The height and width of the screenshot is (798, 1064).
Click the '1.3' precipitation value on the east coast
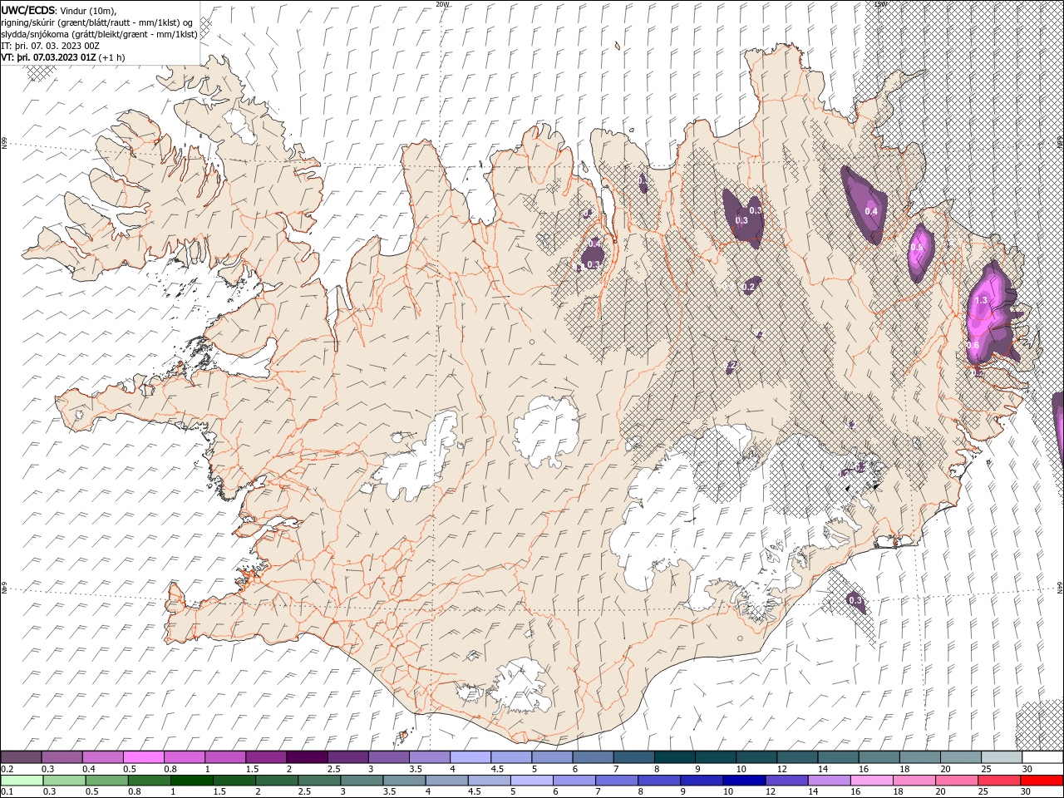point(980,300)
